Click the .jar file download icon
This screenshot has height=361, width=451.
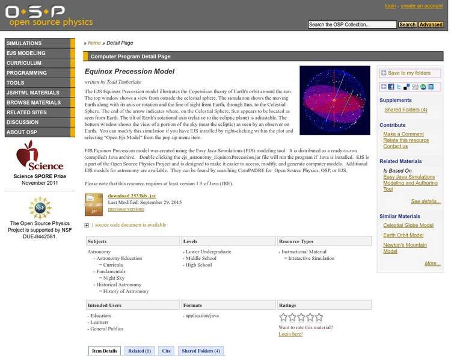tap(94, 205)
